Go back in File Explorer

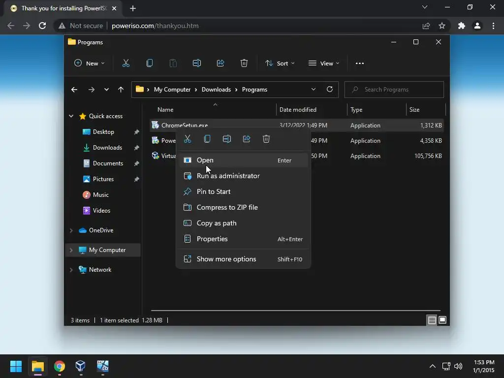[74, 90]
